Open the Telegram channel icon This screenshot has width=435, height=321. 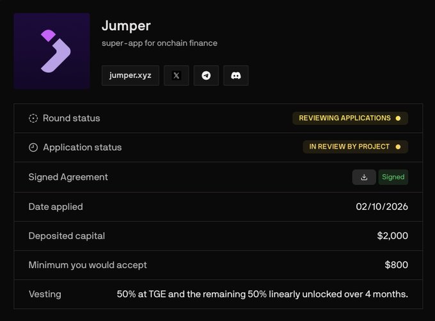tap(206, 75)
